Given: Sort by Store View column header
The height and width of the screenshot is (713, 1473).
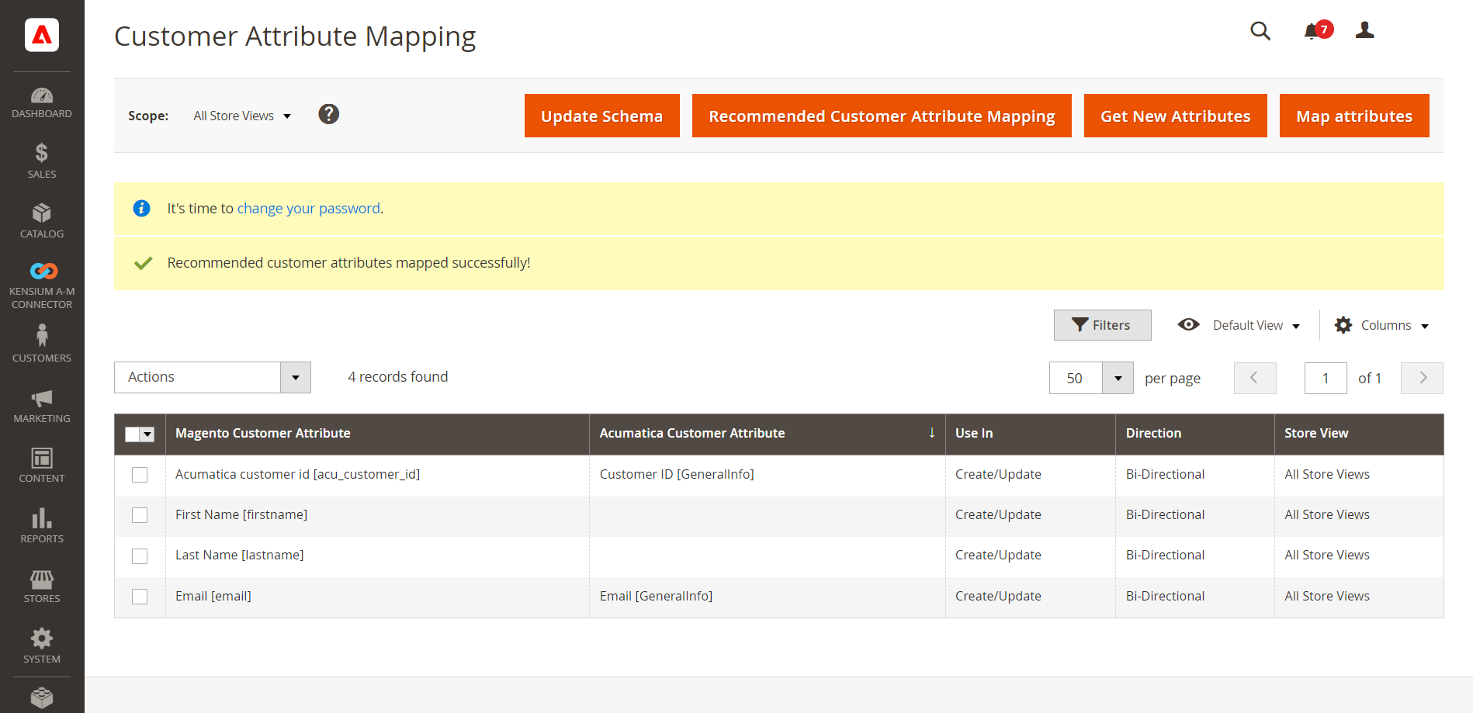Looking at the screenshot, I should point(1359,434).
